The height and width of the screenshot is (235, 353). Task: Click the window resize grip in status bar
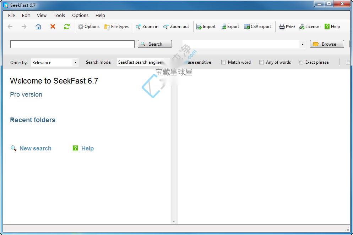tap(347, 229)
